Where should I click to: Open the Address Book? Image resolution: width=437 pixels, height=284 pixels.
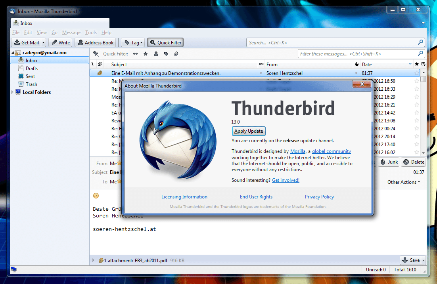click(96, 43)
